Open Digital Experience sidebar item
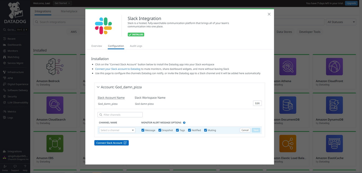 pos(17,84)
